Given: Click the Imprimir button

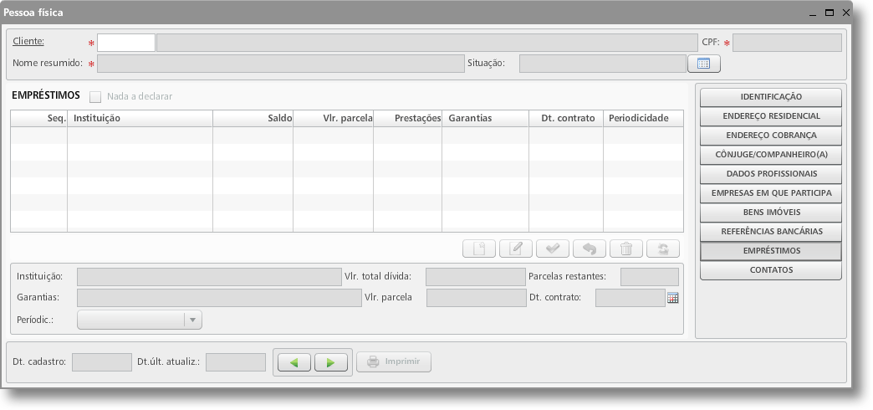Looking at the screenshot, I should tap(393, 362).
